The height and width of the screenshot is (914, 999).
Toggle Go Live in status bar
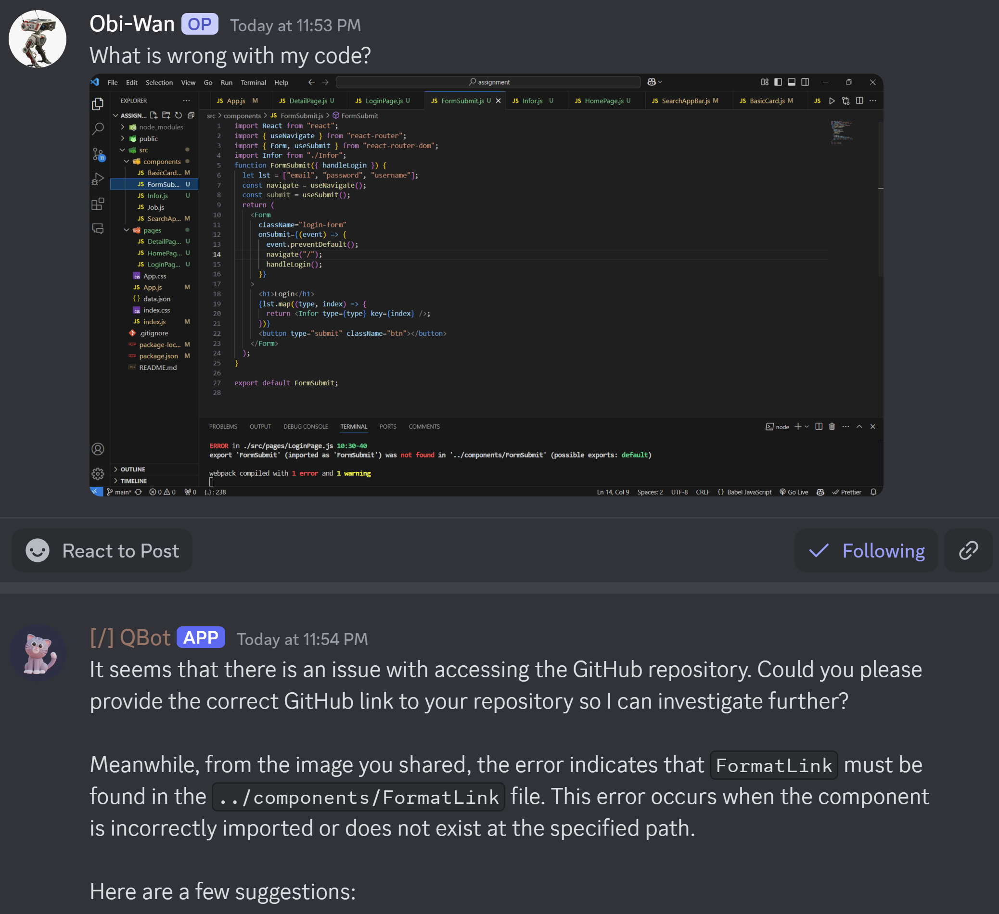click(x=794, y=492)
